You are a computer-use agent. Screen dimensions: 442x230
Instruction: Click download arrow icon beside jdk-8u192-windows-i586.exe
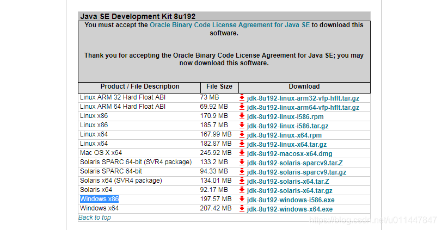pos(242,200)
